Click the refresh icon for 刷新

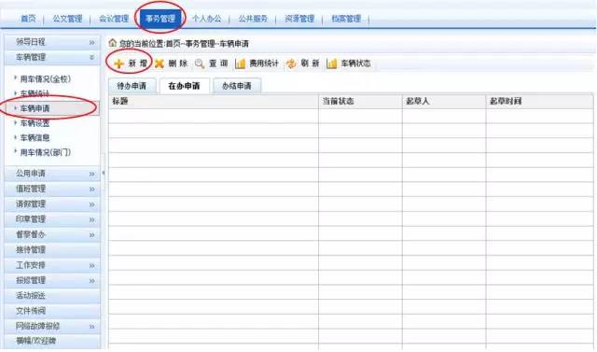click(x=291, y=63)
